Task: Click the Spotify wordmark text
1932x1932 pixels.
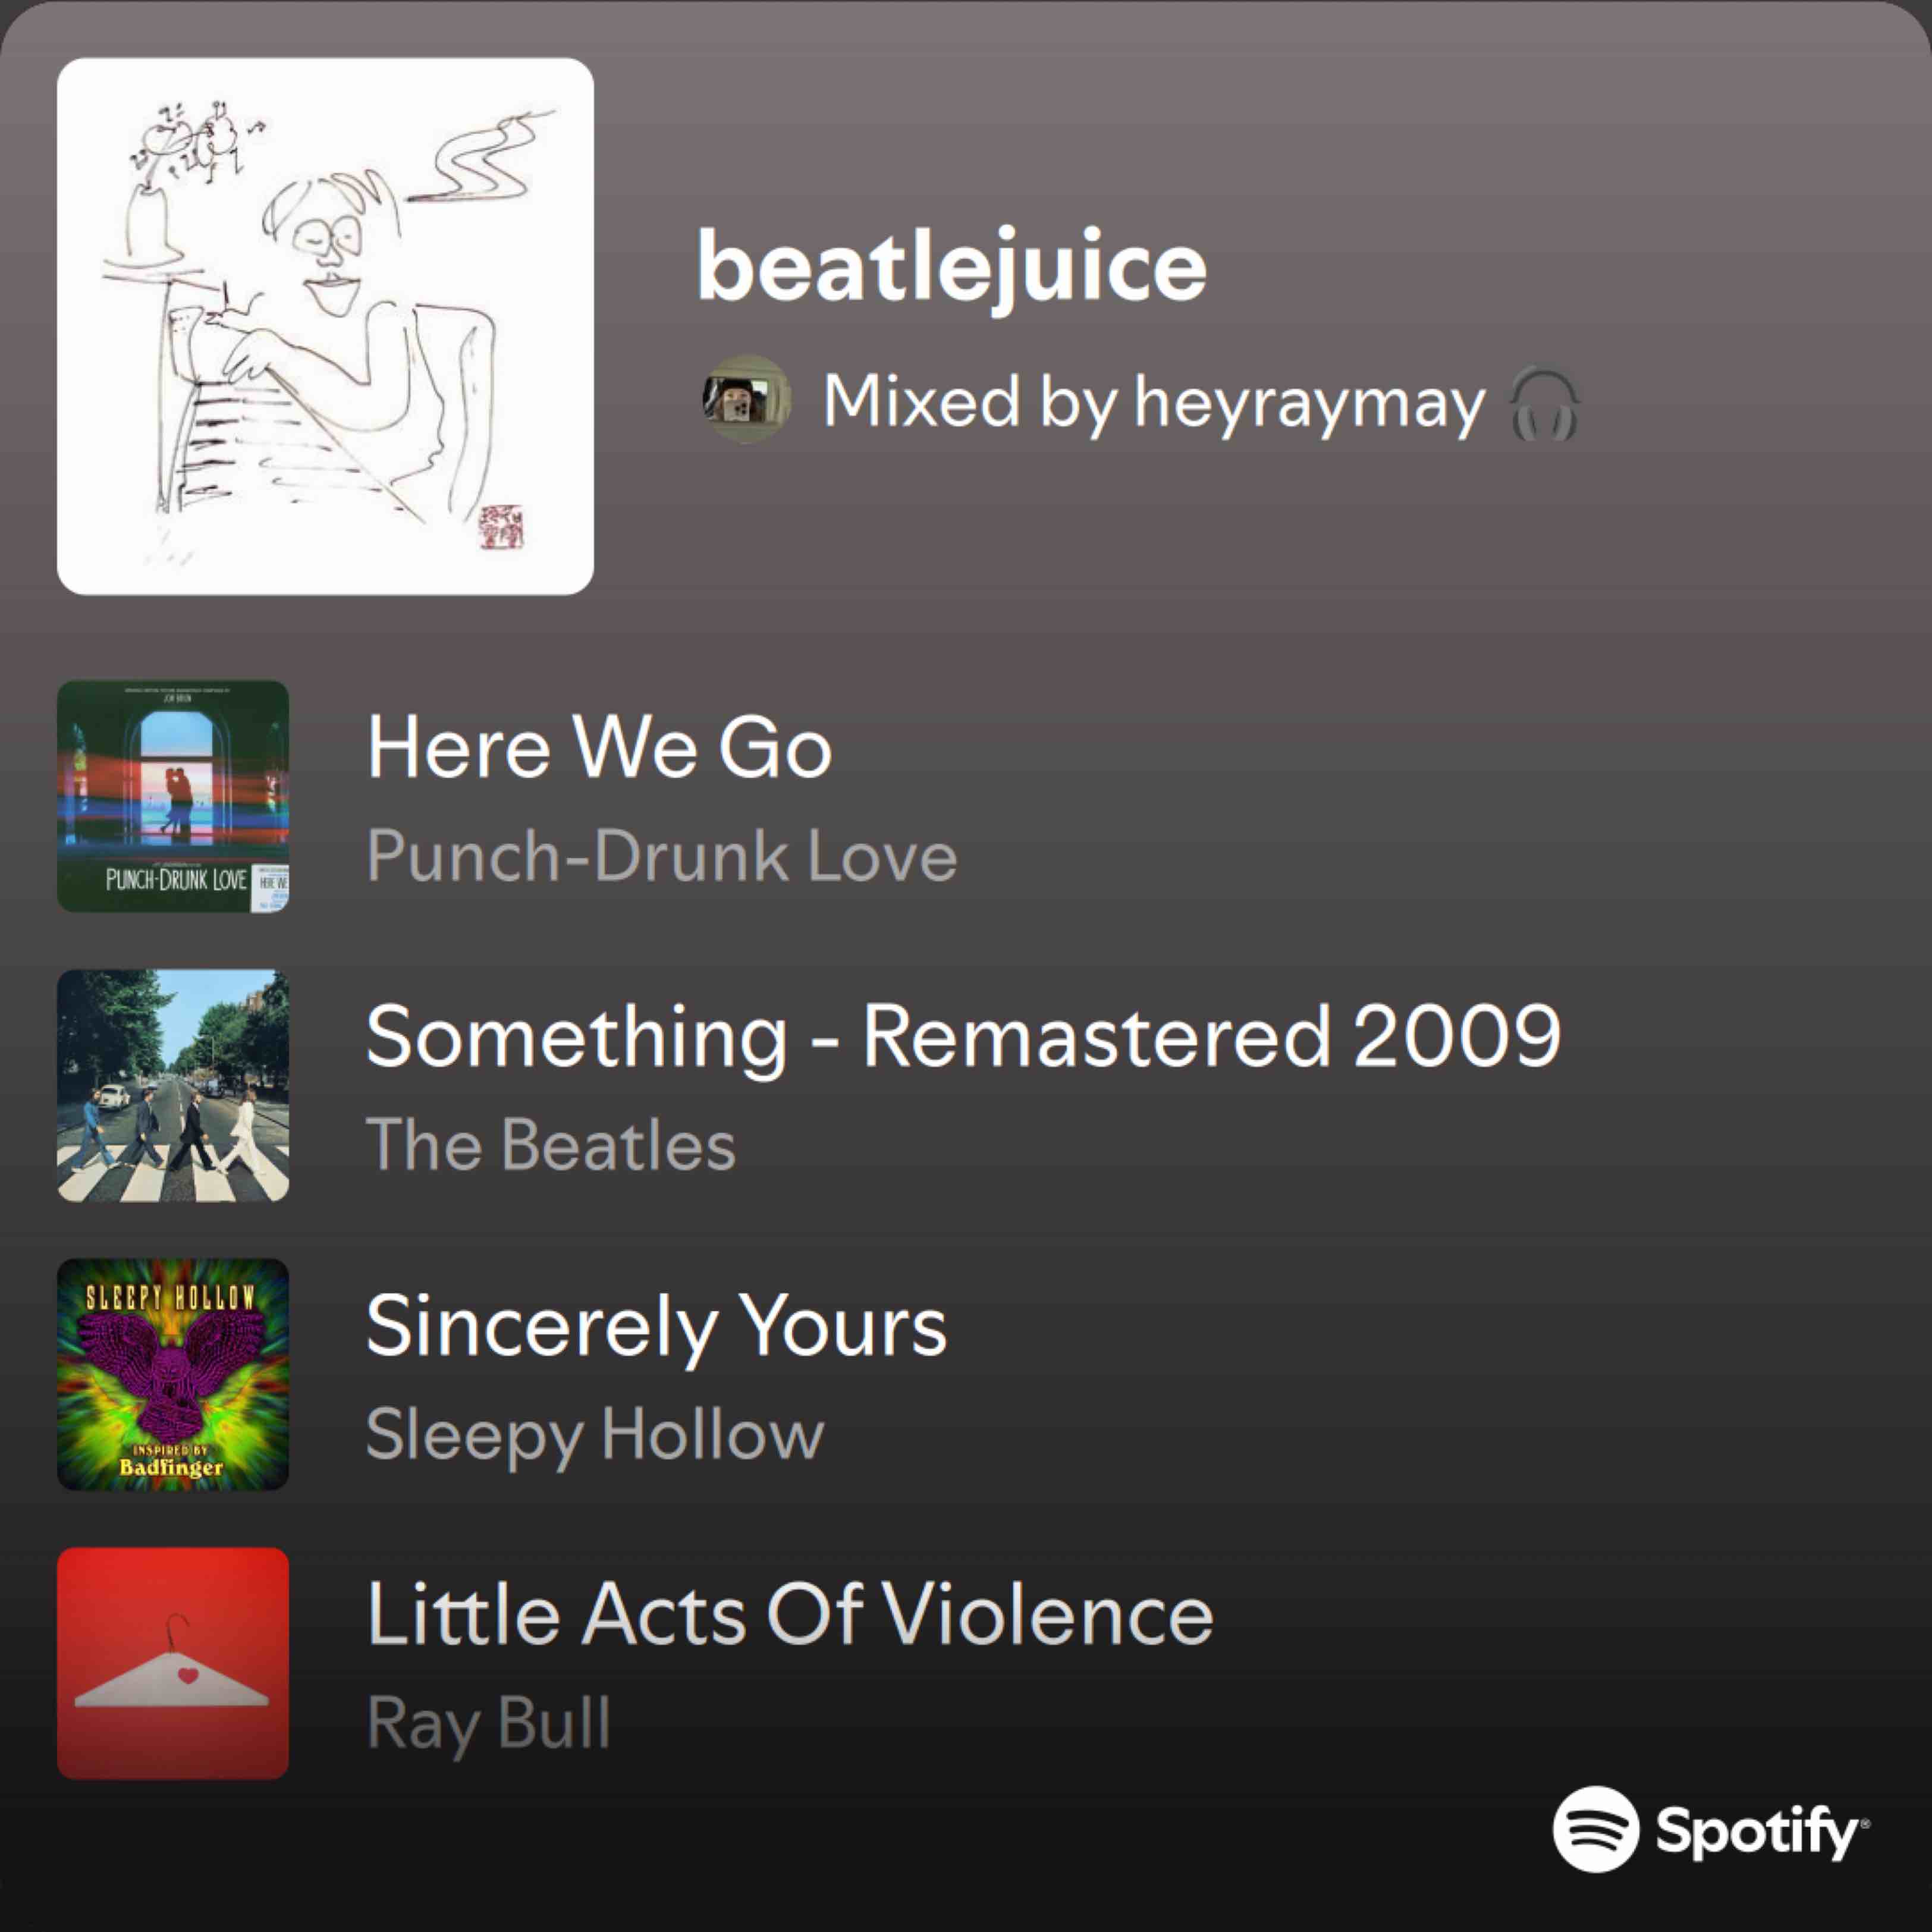Action: coord(1762,1831)
